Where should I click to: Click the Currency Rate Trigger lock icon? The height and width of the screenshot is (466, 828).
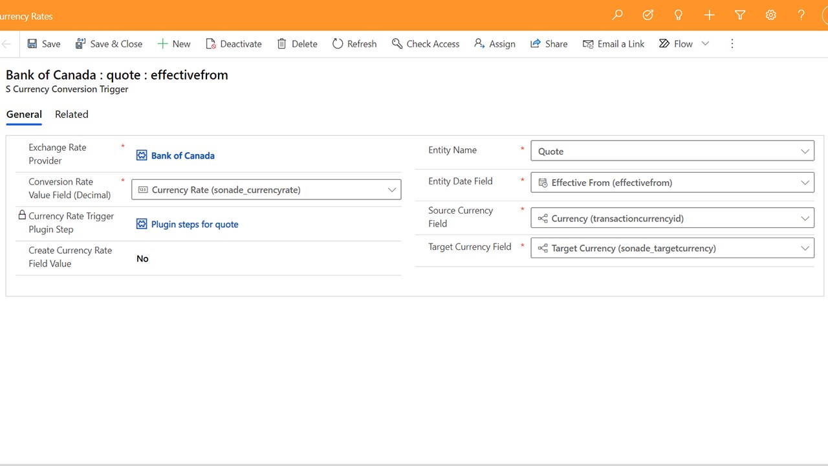coord(22,216)
